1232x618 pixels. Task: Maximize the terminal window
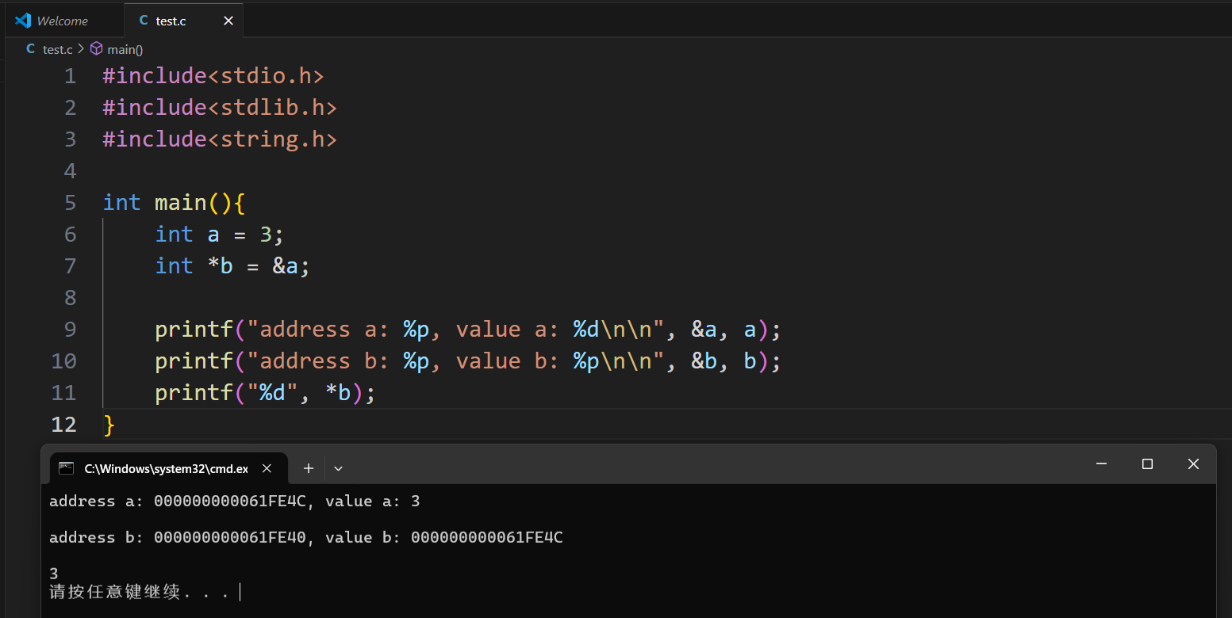[x=1147, y=464]
